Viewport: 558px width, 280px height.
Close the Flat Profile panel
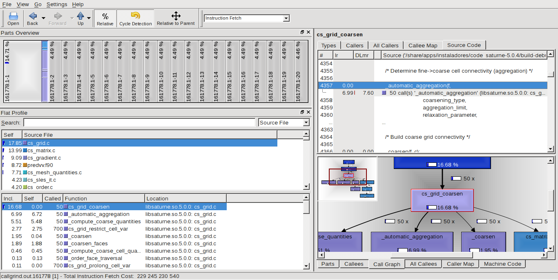click(x=308, y=112)
